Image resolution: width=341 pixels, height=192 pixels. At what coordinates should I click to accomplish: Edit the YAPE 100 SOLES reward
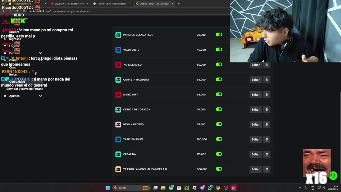click(x=255, y=139)
